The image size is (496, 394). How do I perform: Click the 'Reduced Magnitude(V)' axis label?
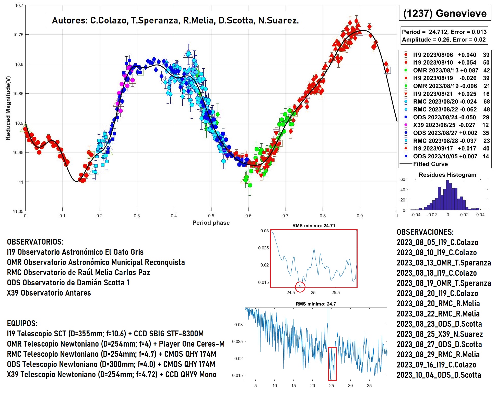(x=8, y=108)
